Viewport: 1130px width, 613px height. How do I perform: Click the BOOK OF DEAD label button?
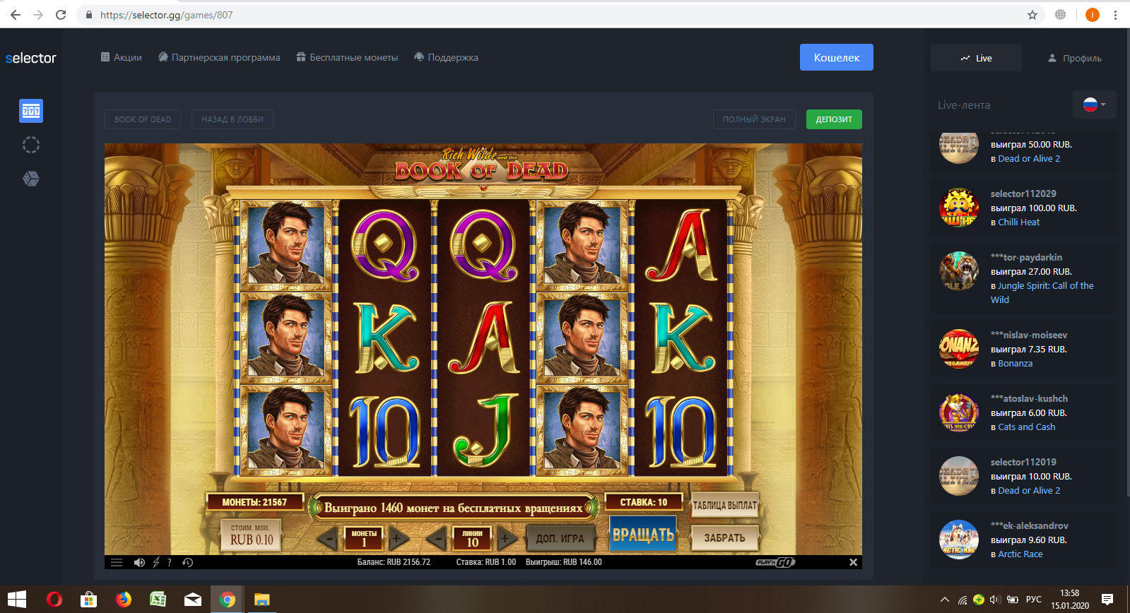click(143, 119)
